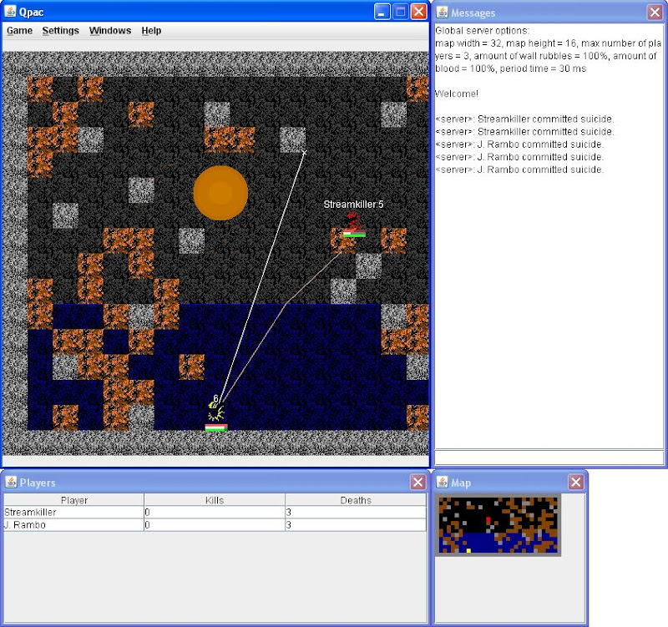The height and width of the screenshot is (627, 668).
Task: Open the Help menu
Action: pos(151,30)
